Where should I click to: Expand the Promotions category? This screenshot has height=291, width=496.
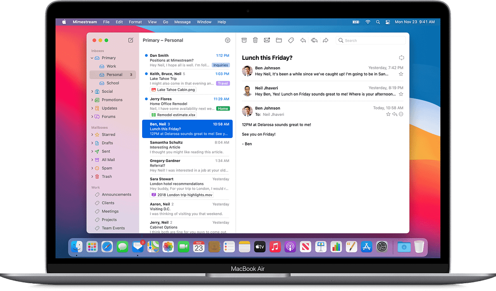pyautogui.click(x=93, y=99)
